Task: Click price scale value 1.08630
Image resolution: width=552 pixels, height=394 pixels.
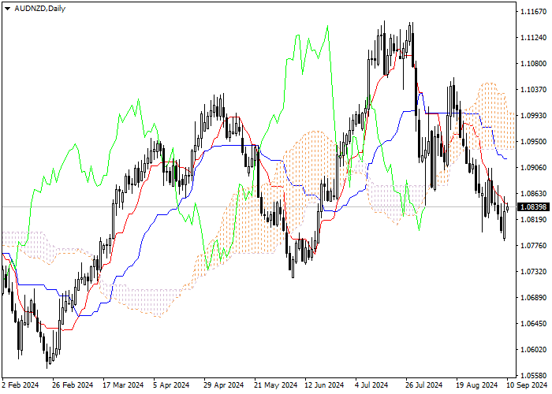Action: [533, 194]
